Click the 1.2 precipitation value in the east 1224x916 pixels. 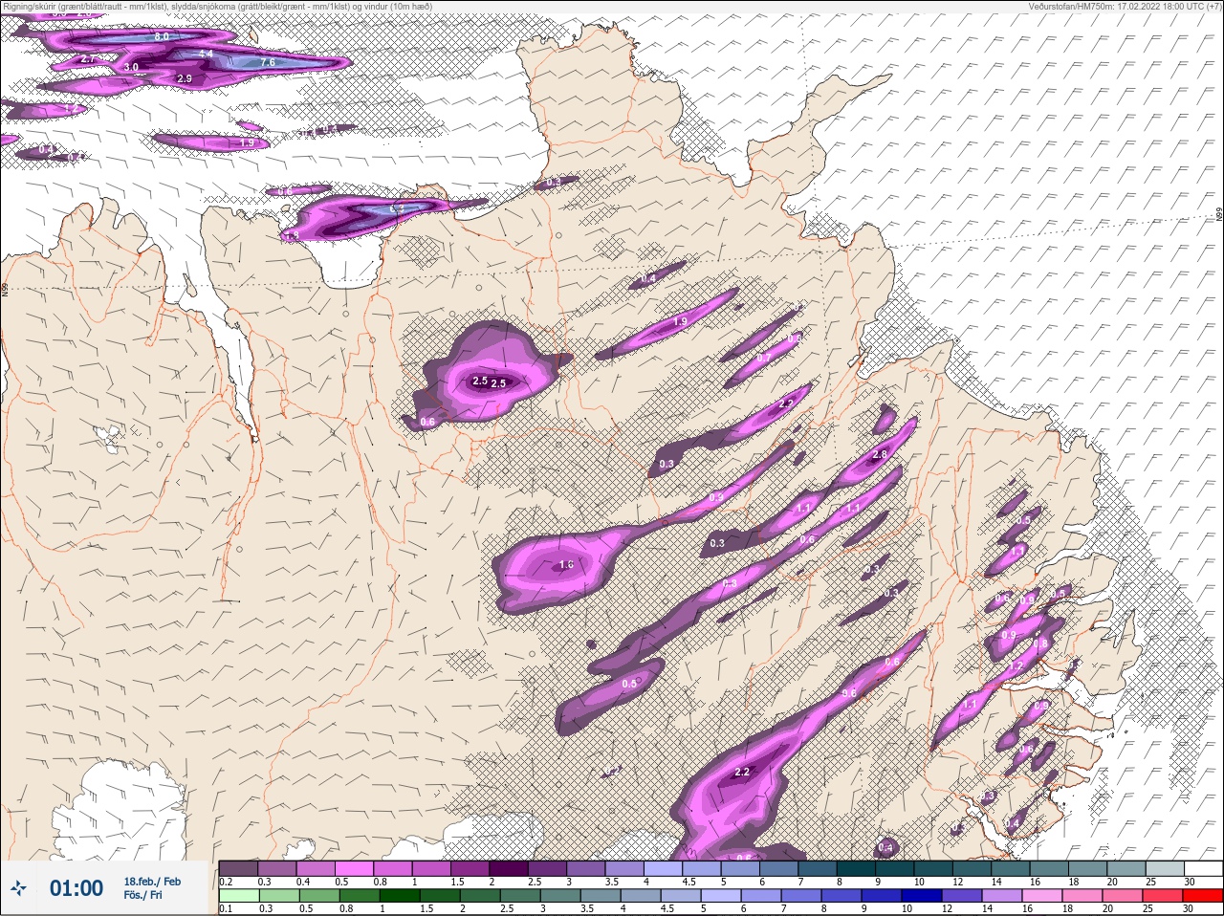[1016, 666]
